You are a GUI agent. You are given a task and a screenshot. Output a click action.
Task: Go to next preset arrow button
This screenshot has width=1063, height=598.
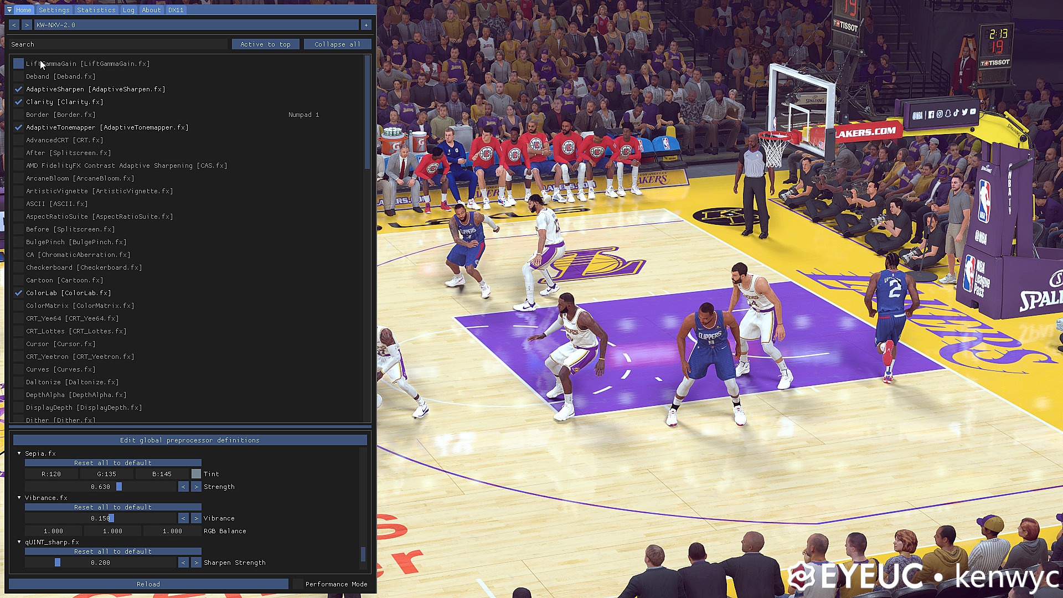point(27,25)
